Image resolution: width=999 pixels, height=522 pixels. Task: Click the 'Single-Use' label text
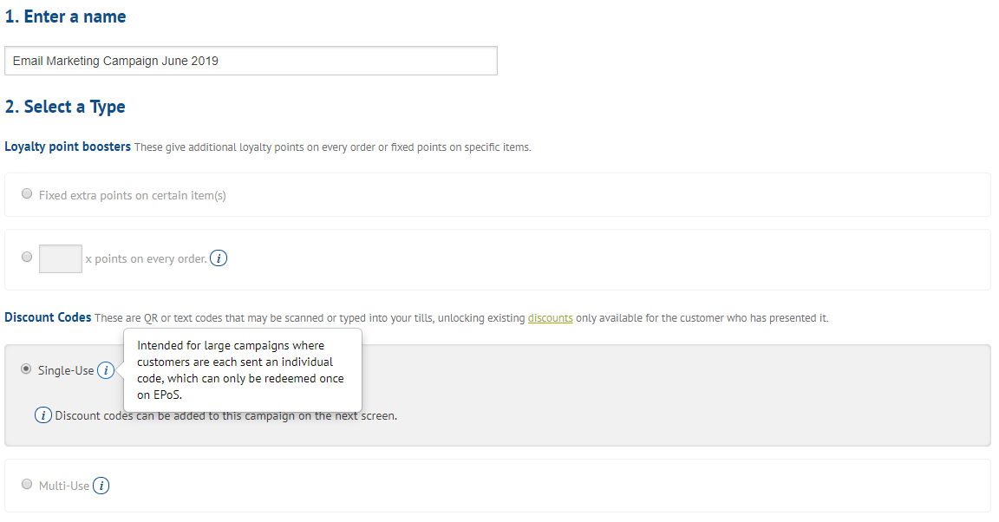click(x=66, y=370)
